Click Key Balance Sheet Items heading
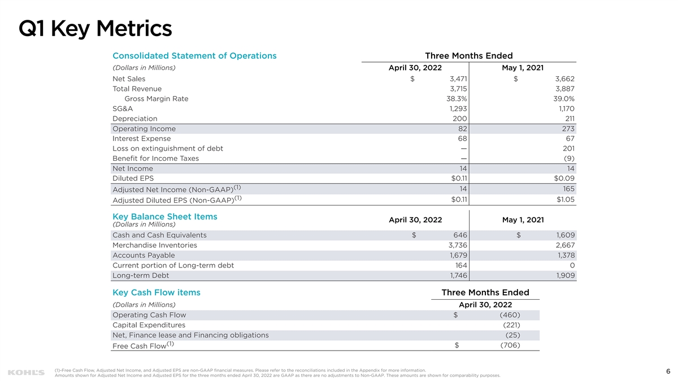 [x=165, y=216]
